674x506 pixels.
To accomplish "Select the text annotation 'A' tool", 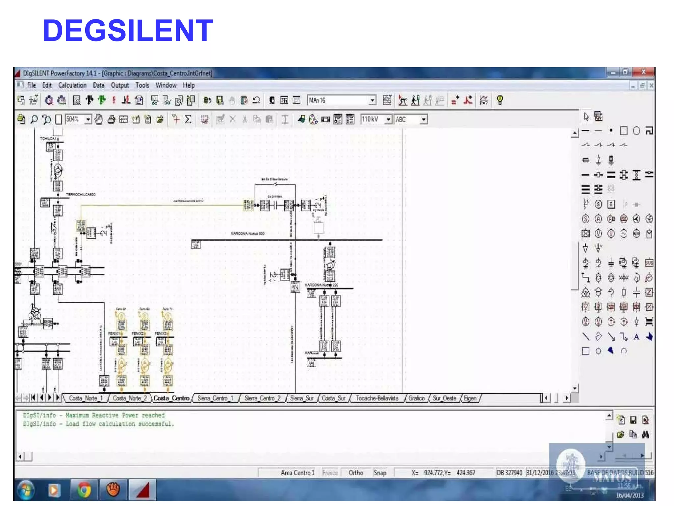I will (x=636, y=337).
